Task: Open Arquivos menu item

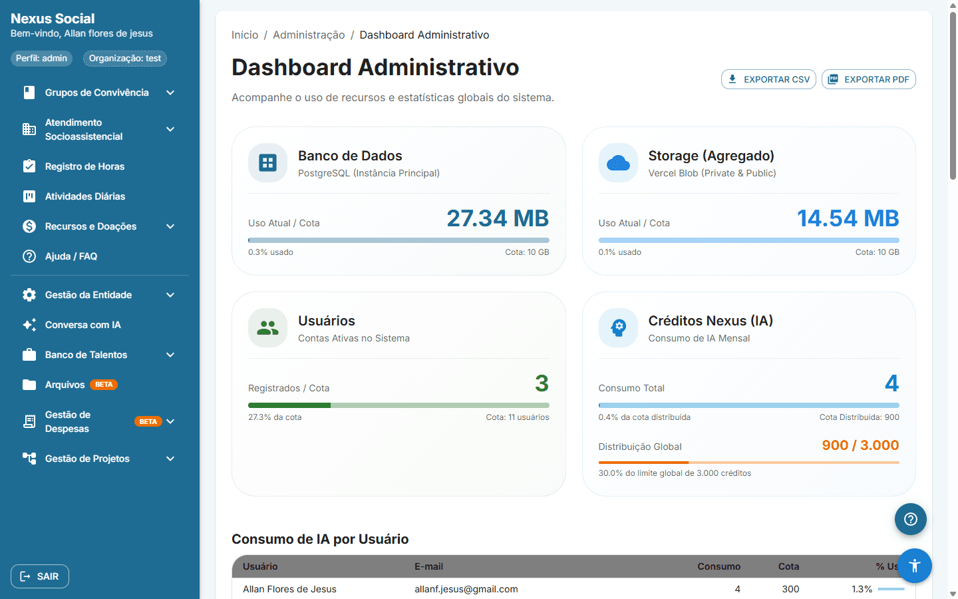Action: (100, 385)
